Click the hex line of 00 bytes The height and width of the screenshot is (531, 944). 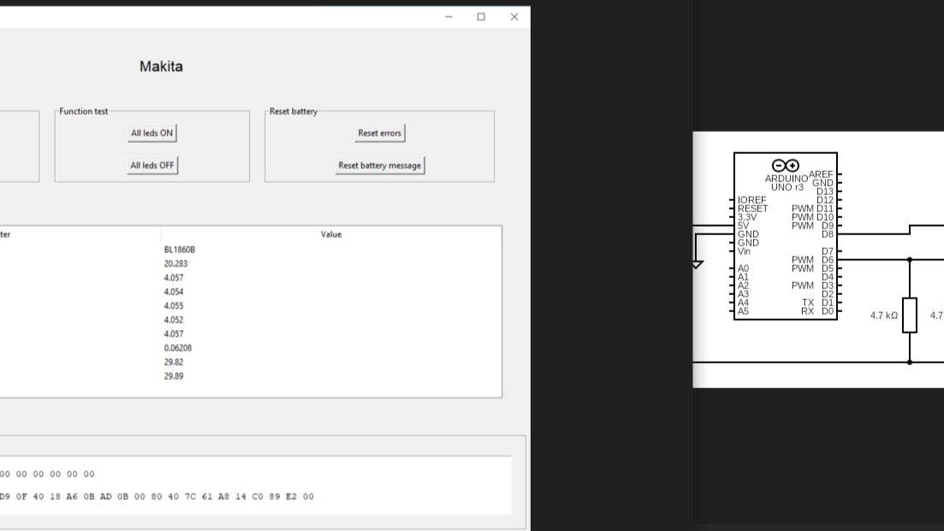tap(47, 474)
